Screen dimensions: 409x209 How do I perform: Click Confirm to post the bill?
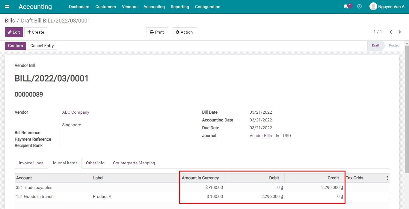pyautogui.click(x=15, y=46)
